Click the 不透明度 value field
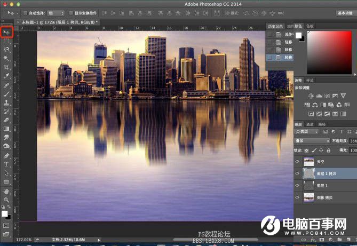This screenshot has height=246, width=357. (x=353, y=141)
